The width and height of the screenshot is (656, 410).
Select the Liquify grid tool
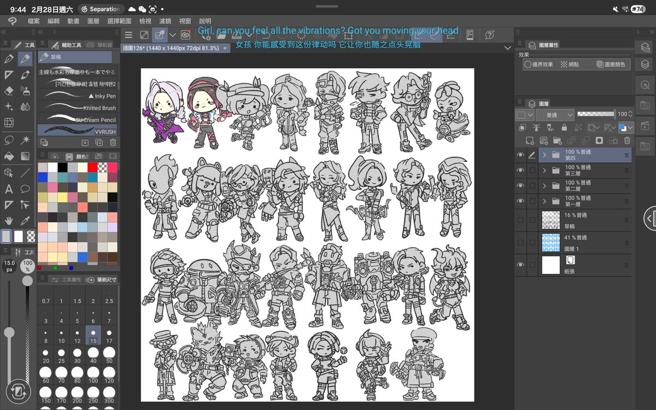(9, 122)
